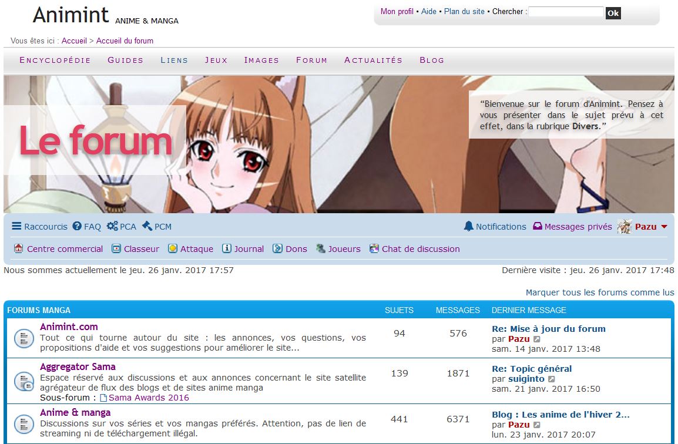
Task: Click the FAQ text link
Action: (92, 227)
